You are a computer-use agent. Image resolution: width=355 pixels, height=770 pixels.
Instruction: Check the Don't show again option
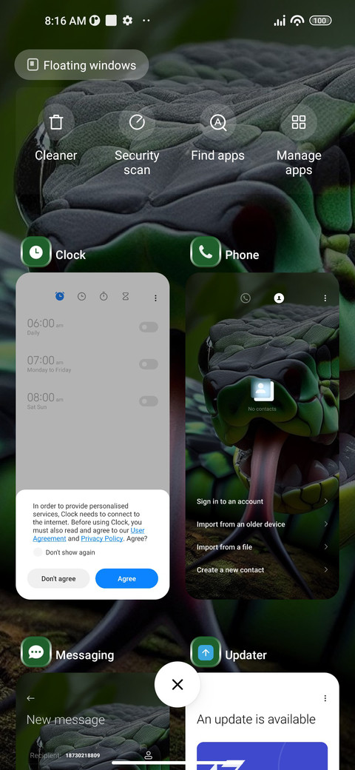click(x=38, y=552)
